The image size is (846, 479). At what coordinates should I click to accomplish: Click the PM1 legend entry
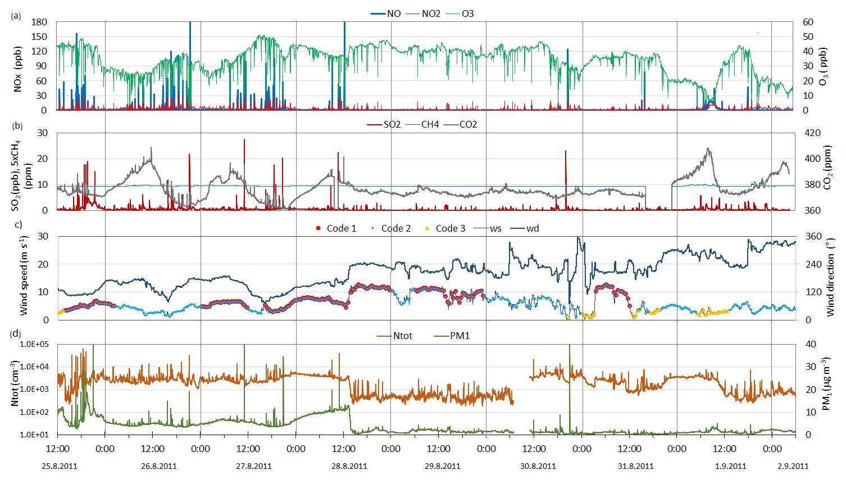click(x=460, y=336)
